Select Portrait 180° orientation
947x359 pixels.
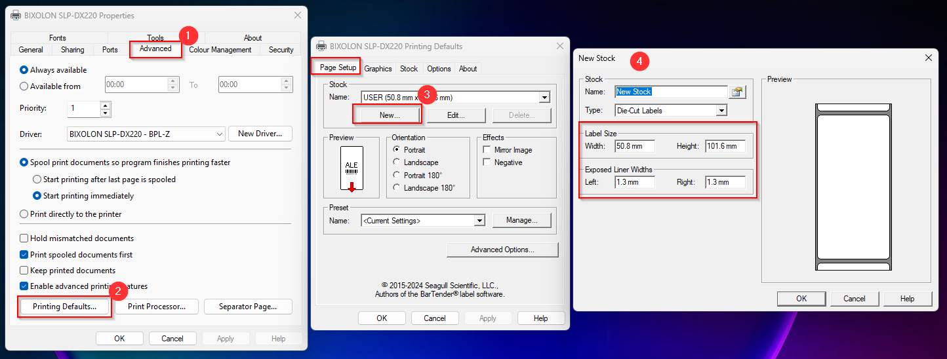pyautogui.click(x=397, y=175)
